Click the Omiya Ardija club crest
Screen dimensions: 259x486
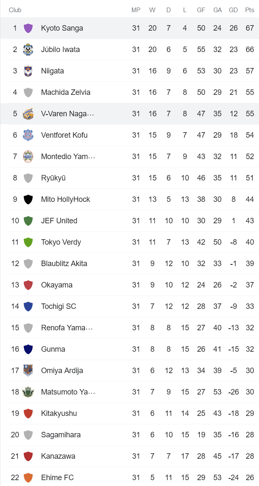point(28,371)
